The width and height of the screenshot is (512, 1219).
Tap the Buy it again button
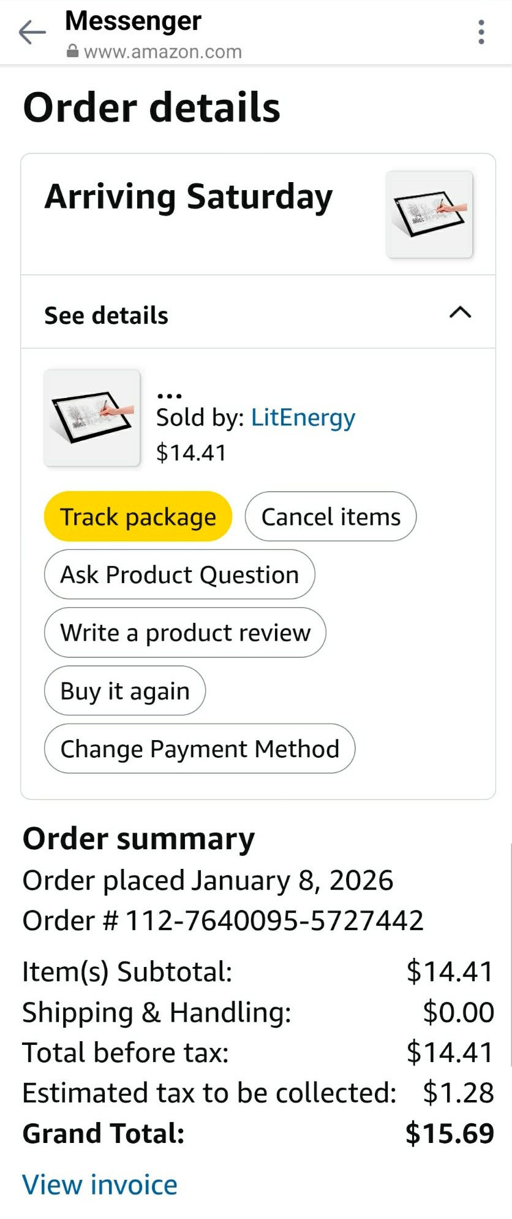(125, 691)
